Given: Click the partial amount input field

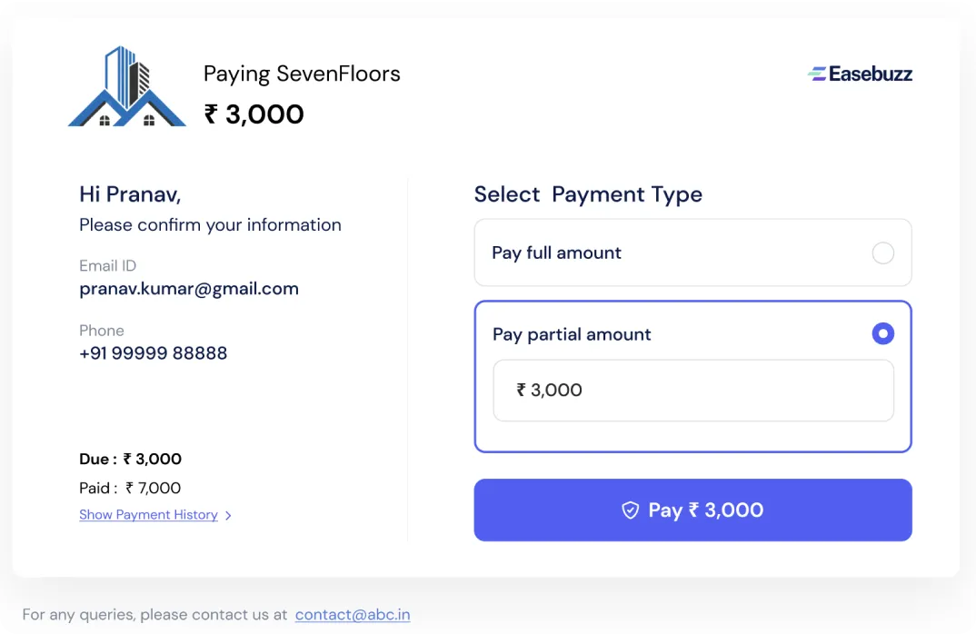Looking at the screenshot, I should [x=692, y=391].
